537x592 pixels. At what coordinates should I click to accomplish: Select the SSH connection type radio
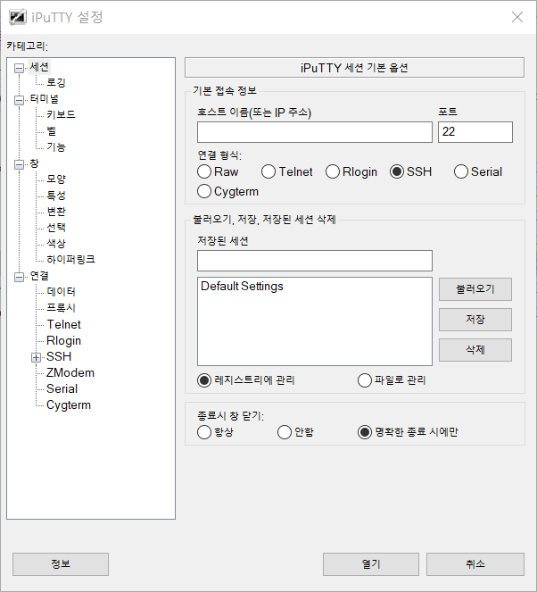410,171
